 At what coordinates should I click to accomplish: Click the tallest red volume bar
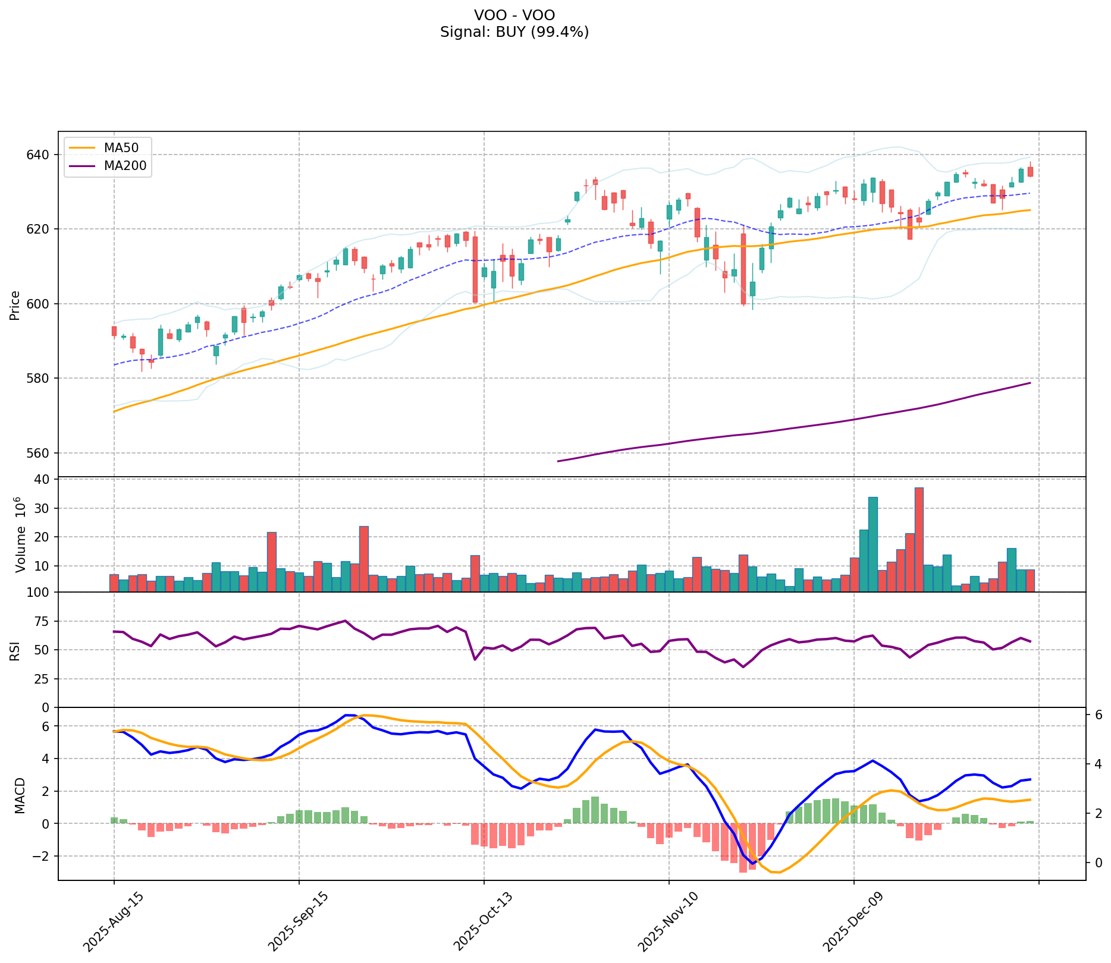pos(919,539)
